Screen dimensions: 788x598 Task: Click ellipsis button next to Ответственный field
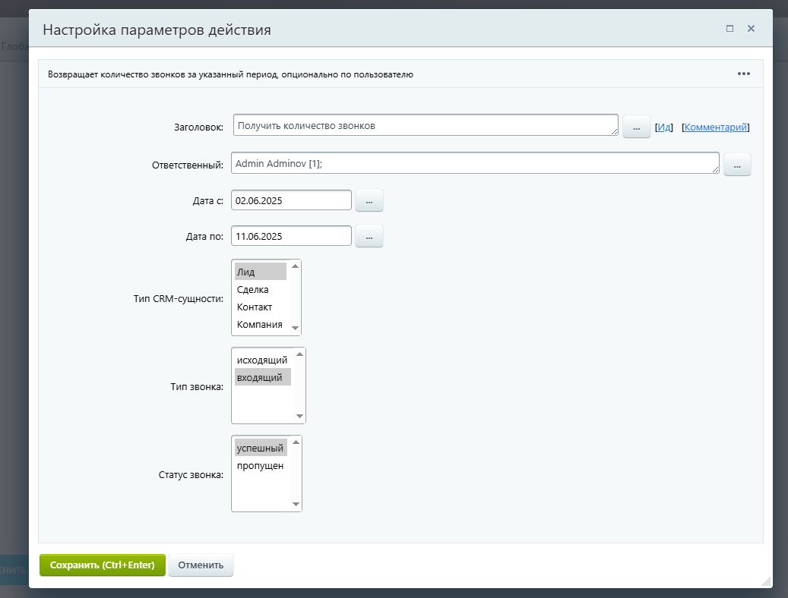coord(736,165)
